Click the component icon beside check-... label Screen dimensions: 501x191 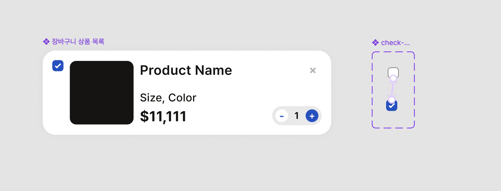tap(376, 43)
